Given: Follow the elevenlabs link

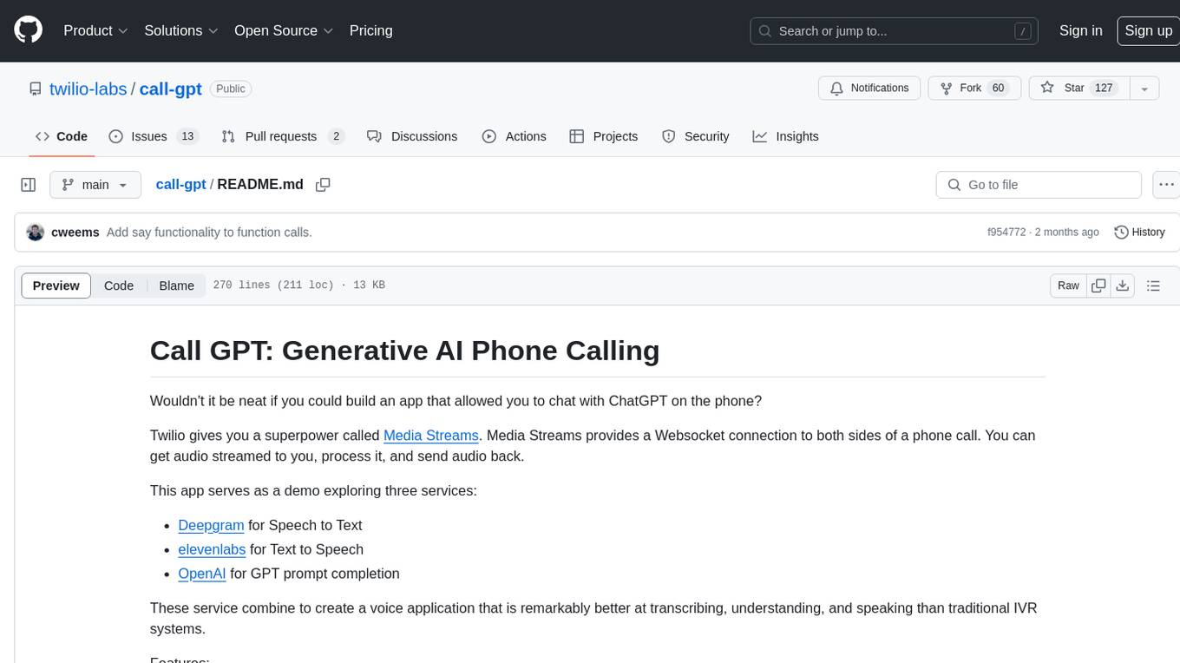Looking at the screenshot, I should pos(212,549).
